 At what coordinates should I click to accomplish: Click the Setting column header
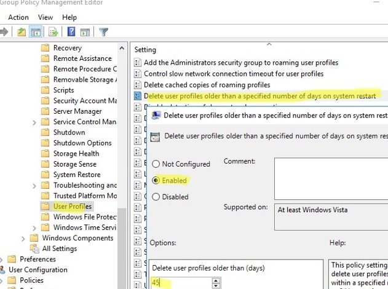point(146,50)
